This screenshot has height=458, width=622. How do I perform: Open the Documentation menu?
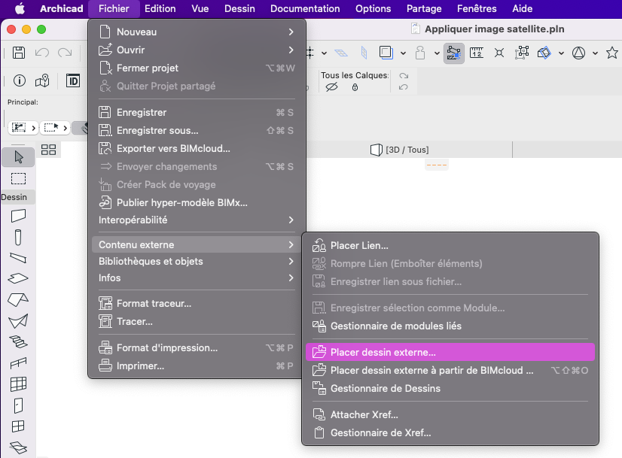[305, 9]
